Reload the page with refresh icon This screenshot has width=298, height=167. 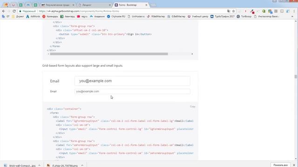point(14,11)
